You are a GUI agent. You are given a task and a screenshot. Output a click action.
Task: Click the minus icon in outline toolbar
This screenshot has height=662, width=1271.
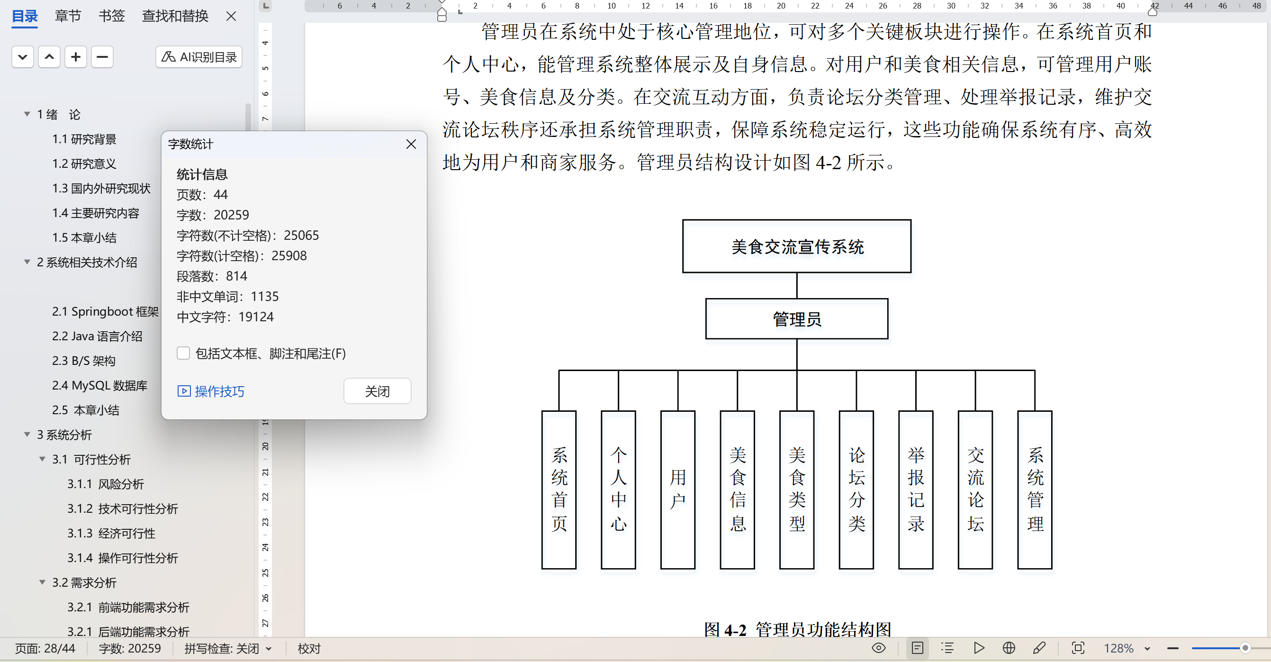coord(102,57)
